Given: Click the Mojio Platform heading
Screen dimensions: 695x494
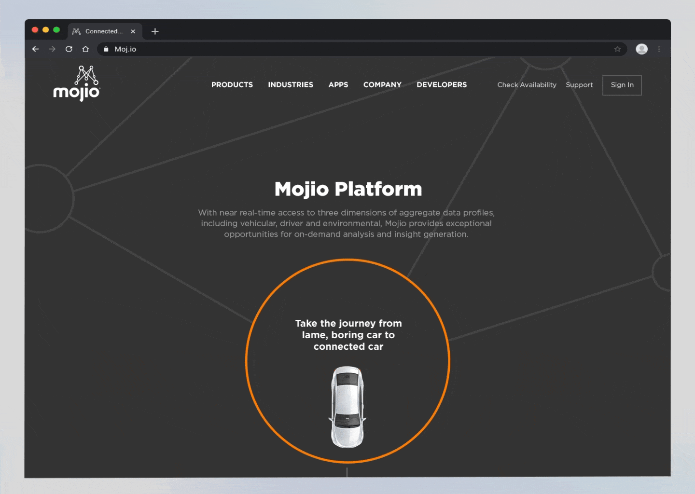Looking at the screenshot, I should pos(348,189).
